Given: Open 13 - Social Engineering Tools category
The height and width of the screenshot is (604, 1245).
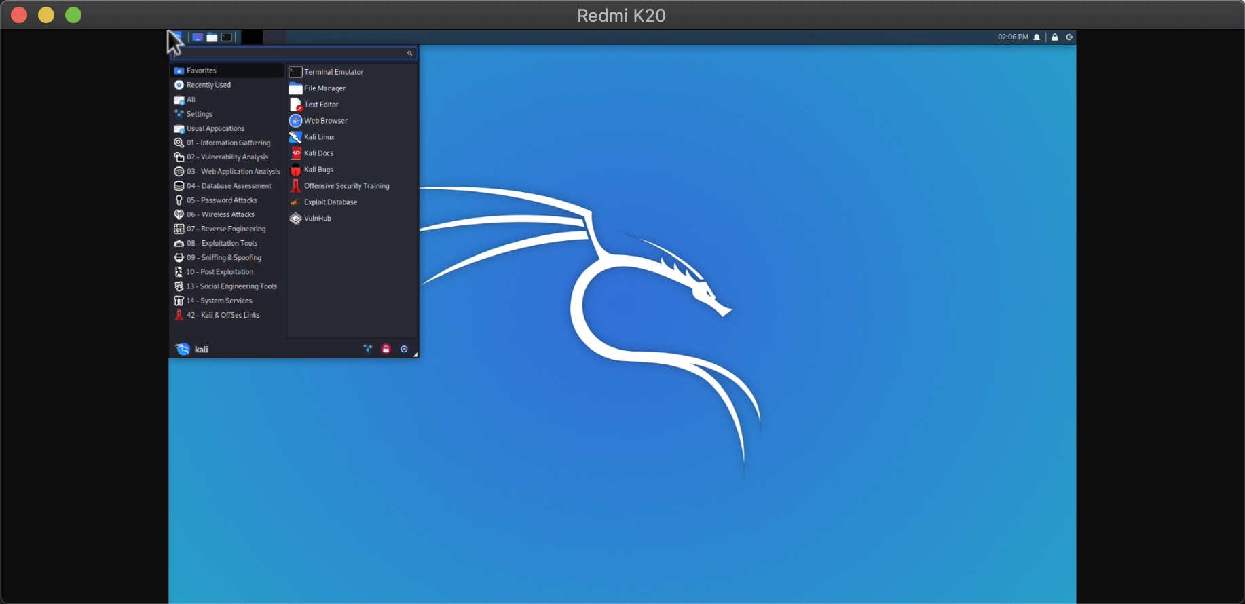Looking at the screenshot, I should point(227,286).
